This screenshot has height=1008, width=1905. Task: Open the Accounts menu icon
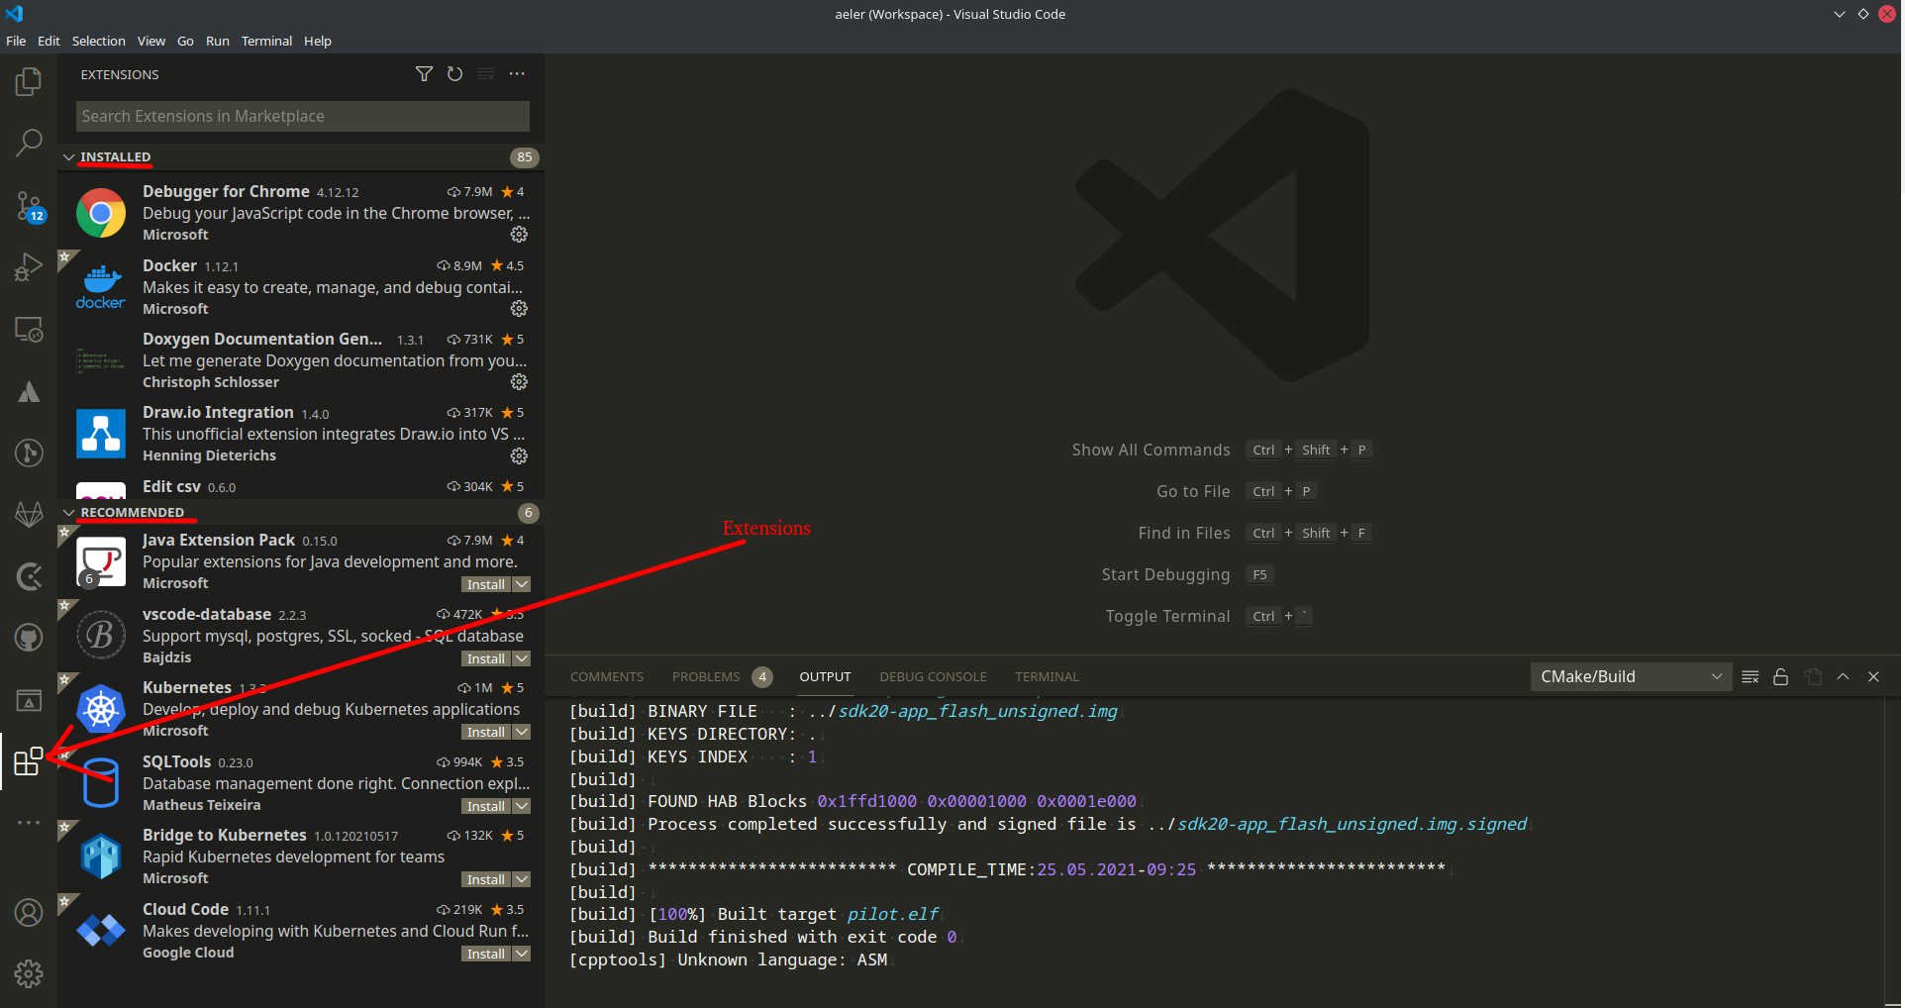pyautogui.click(x=29, y=912)
